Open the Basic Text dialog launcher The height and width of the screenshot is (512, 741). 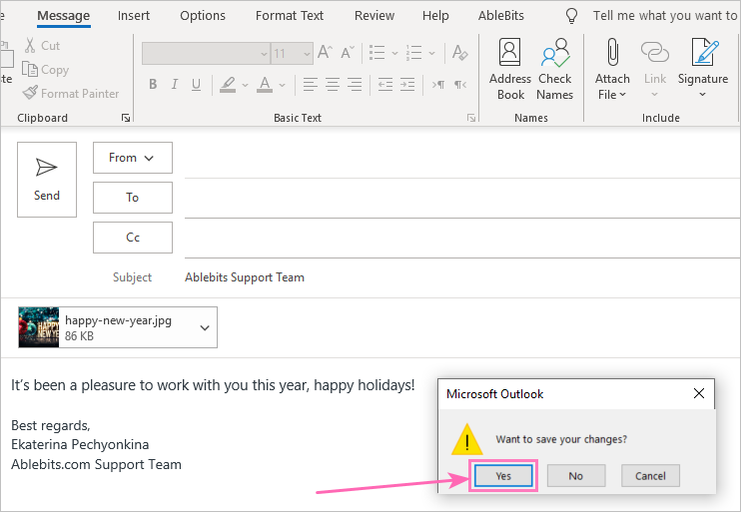(x=471, y=118)
